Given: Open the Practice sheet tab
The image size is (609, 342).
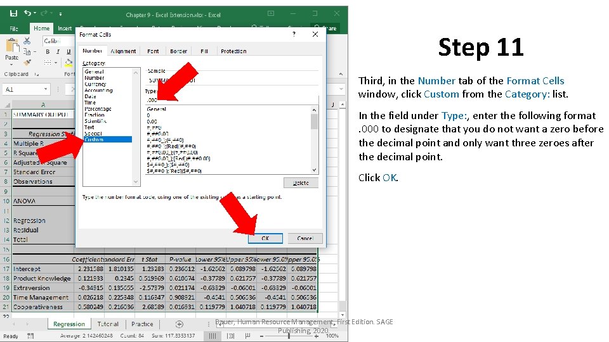Looking at the screenshot, I should pyautogui.click(x=142, y=324).
